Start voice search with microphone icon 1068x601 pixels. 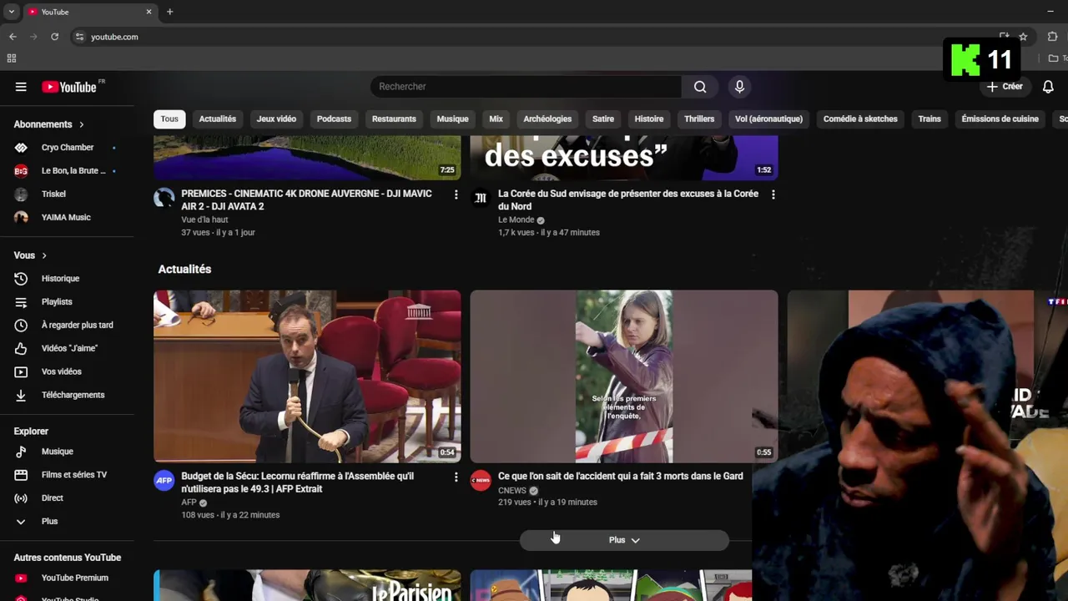[x=739, y=87]
